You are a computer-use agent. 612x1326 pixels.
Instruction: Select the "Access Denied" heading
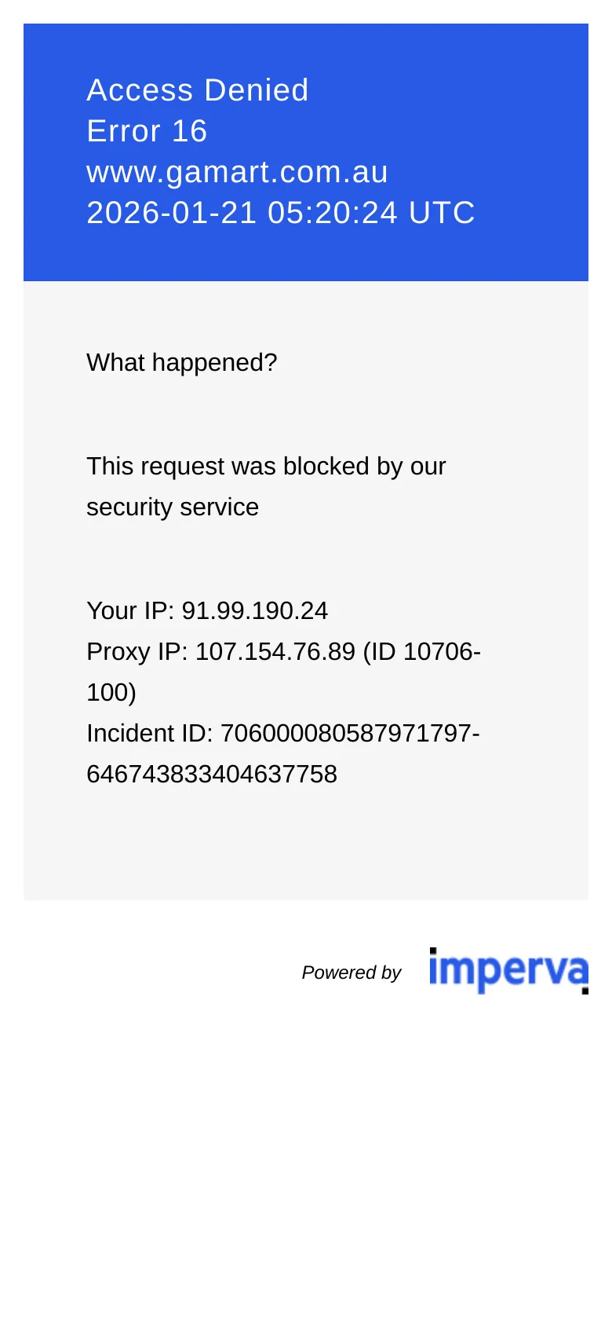coord(198,90)
